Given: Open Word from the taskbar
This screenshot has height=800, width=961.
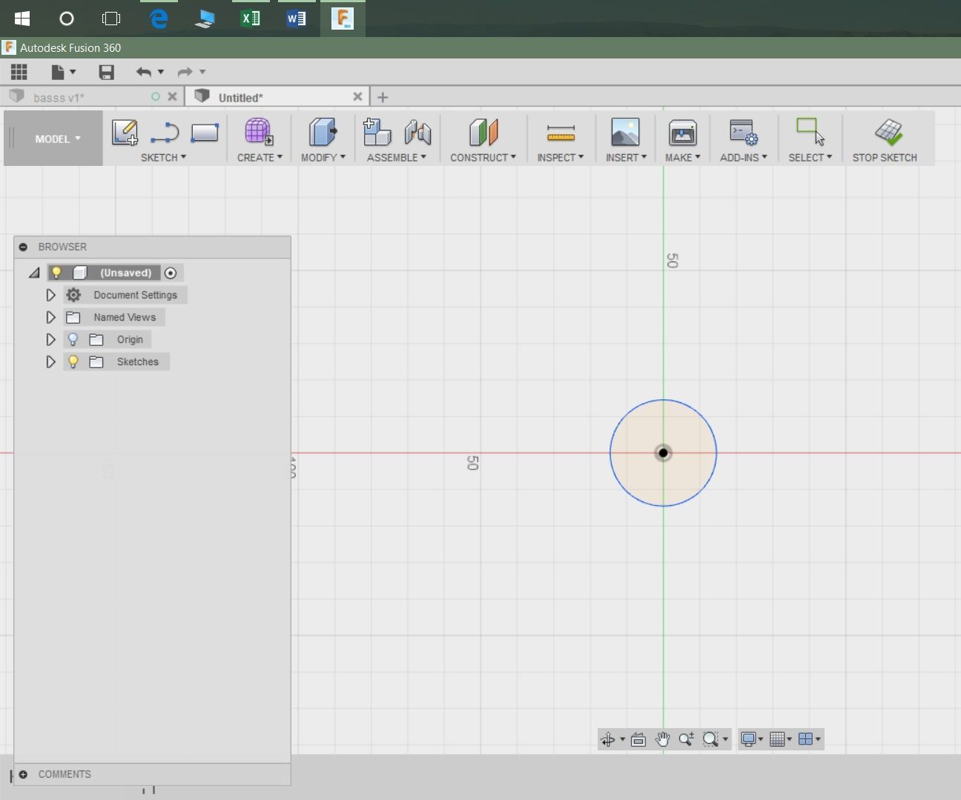Looking at the screenshot, I should point(296,19).
